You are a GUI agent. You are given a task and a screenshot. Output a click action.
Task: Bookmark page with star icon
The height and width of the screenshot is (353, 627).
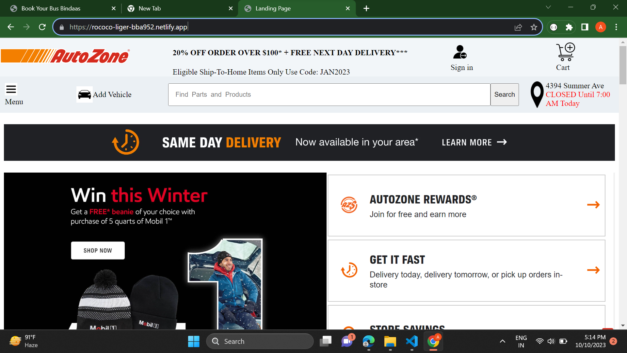click(x=534, y=27)
